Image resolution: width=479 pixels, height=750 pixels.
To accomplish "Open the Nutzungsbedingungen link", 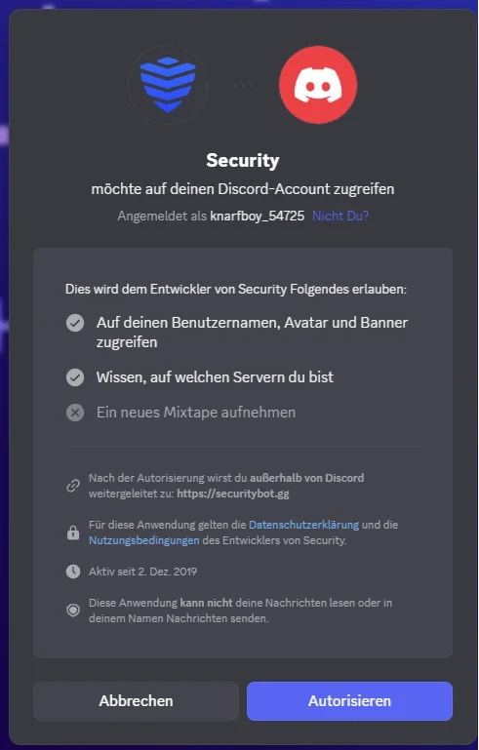I will pyautogui.click(x=144, y=540).
